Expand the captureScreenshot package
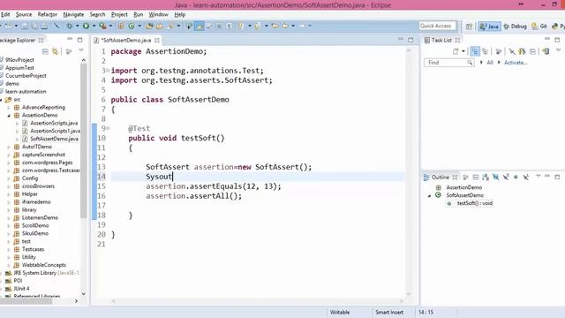The image size is (565, 318). point(9,155)
